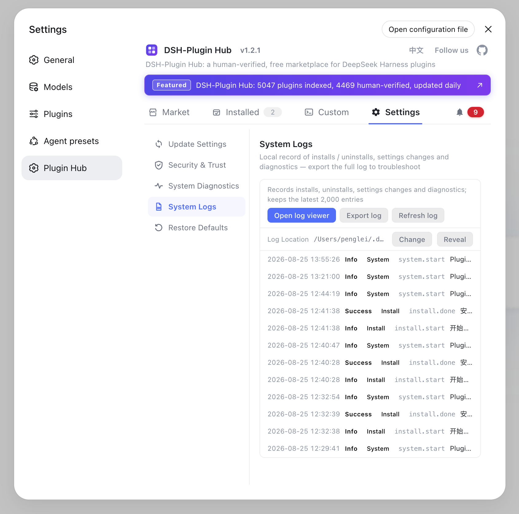This screenshot has height=514, width=519.
Task: Click the Models database icon
Action: pos(34,87)
